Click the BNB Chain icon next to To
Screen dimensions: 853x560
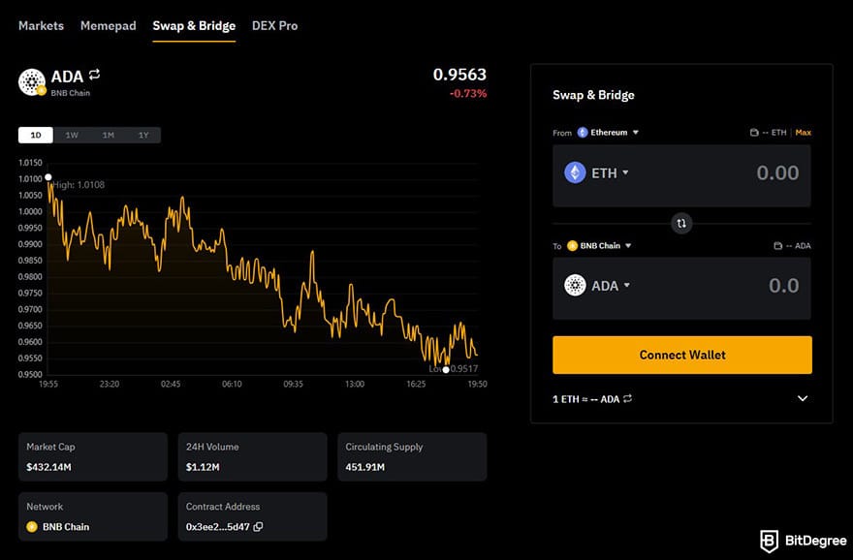[572, 246]
